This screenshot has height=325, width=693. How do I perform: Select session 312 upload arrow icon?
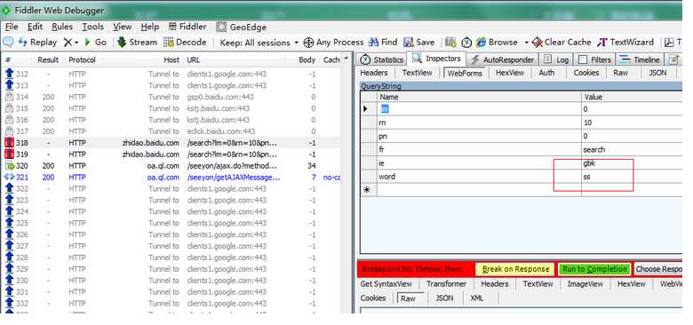(x=9, y=74)
